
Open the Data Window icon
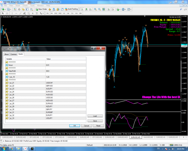(x=19, y=9)
